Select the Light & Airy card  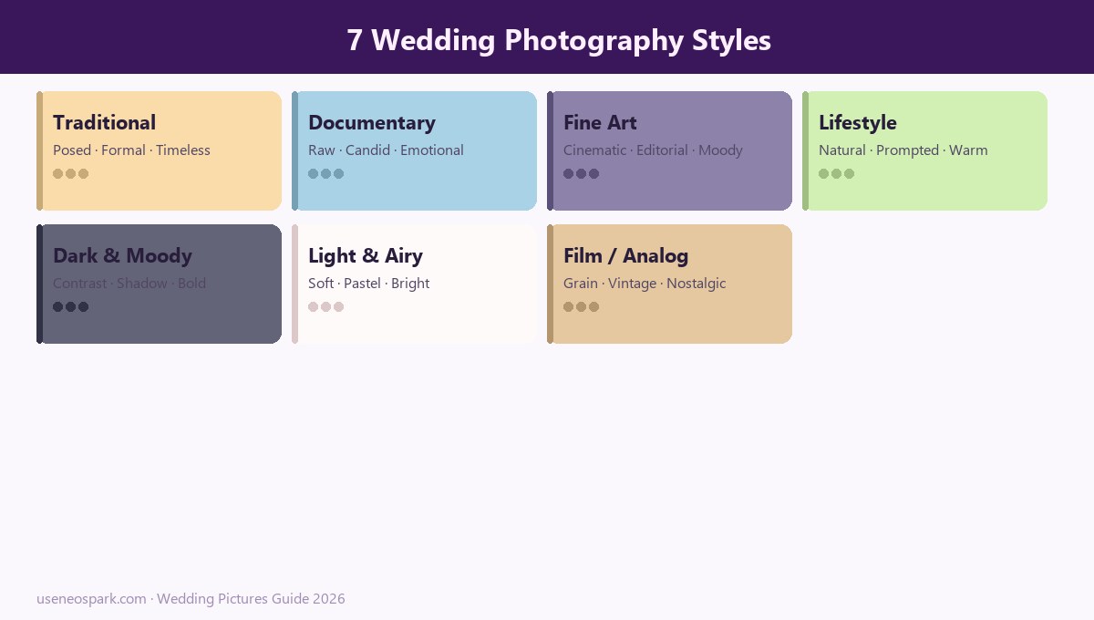415,284
